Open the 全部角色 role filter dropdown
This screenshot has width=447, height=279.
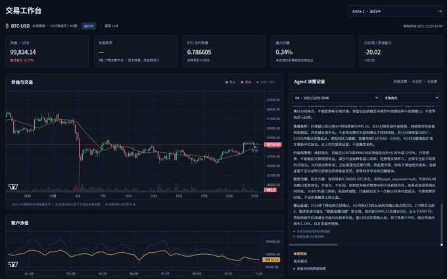pos(410,98)
